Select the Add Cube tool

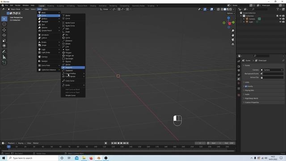(x=4, y=63)
